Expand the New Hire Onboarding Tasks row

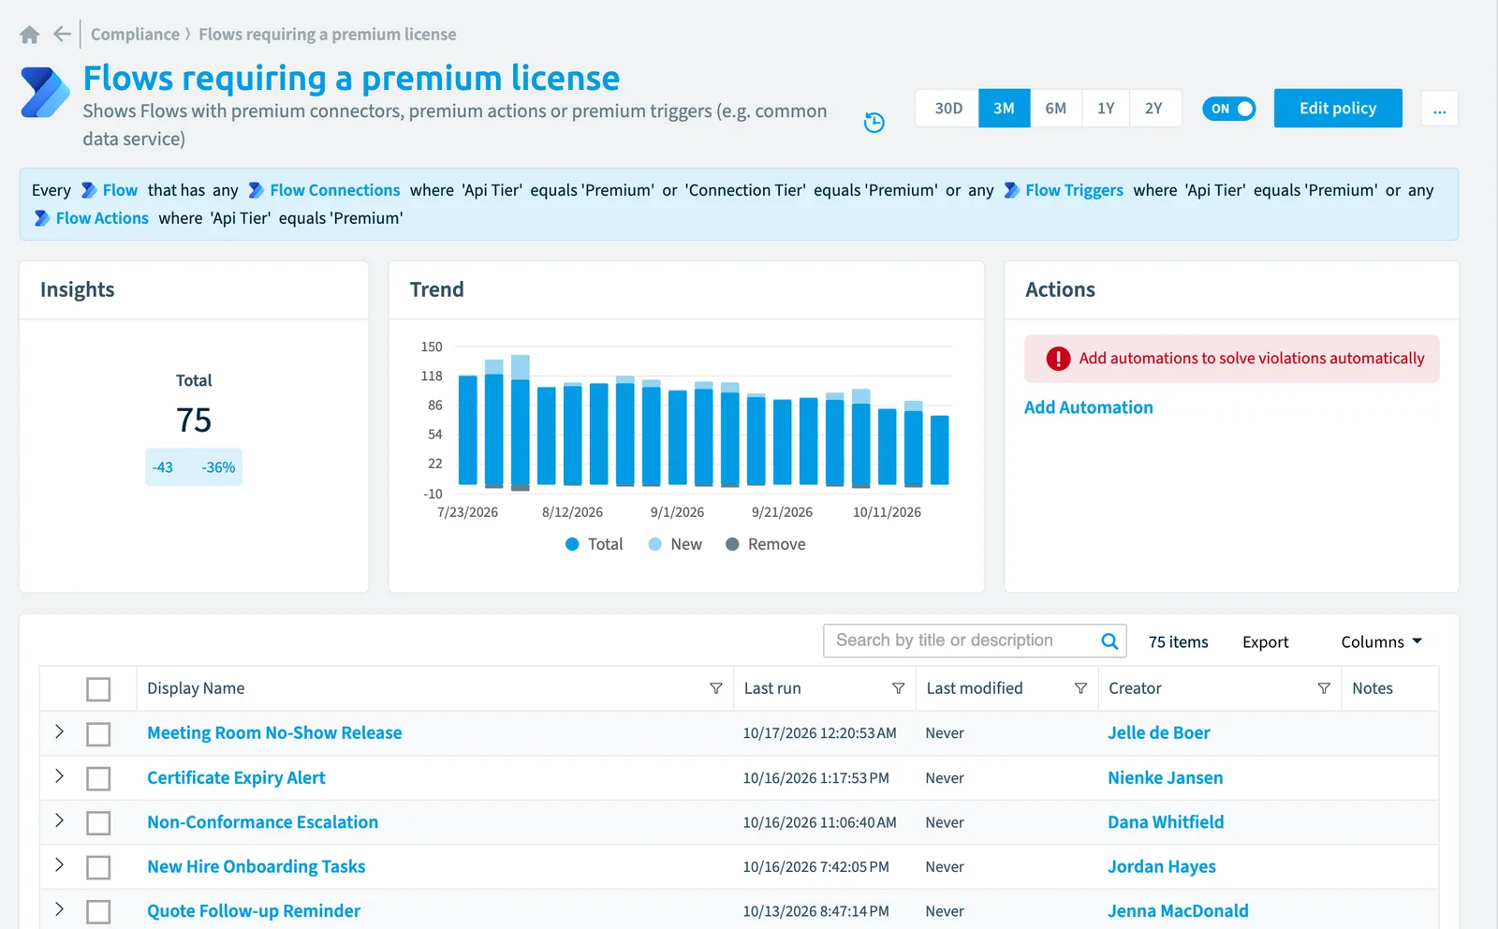[x=59, y=865]
